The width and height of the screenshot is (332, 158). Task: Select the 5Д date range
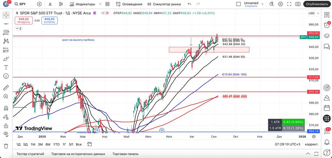pos(25,144)
